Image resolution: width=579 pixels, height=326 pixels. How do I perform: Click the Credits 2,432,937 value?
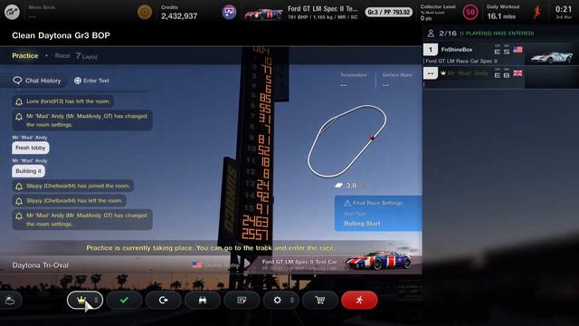[179, 16]
